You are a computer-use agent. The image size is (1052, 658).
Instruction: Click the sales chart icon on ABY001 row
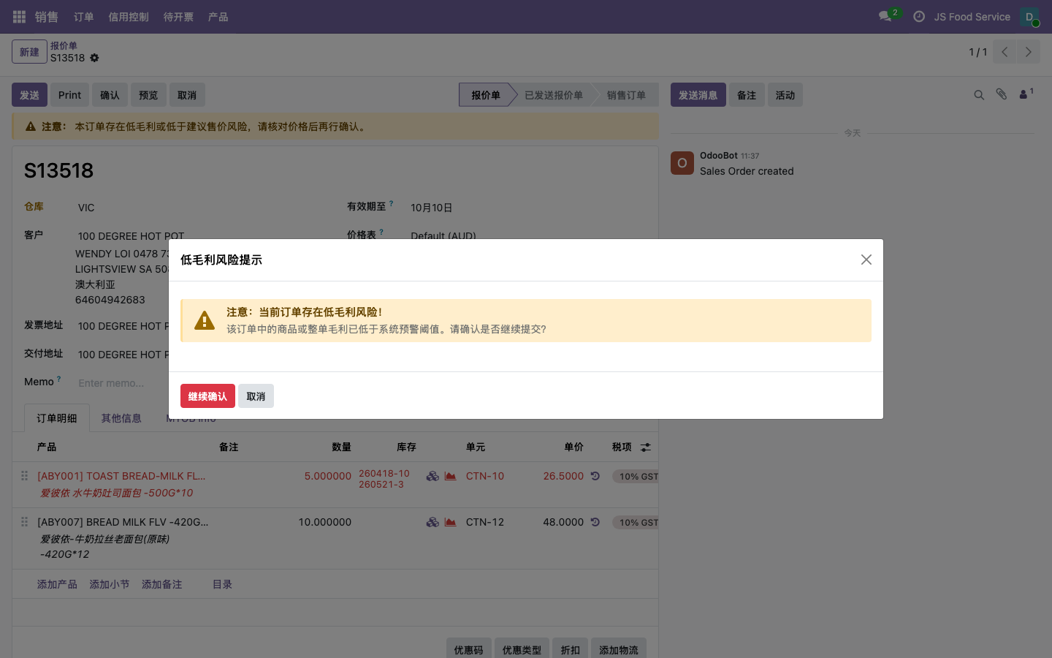[451, 476]
